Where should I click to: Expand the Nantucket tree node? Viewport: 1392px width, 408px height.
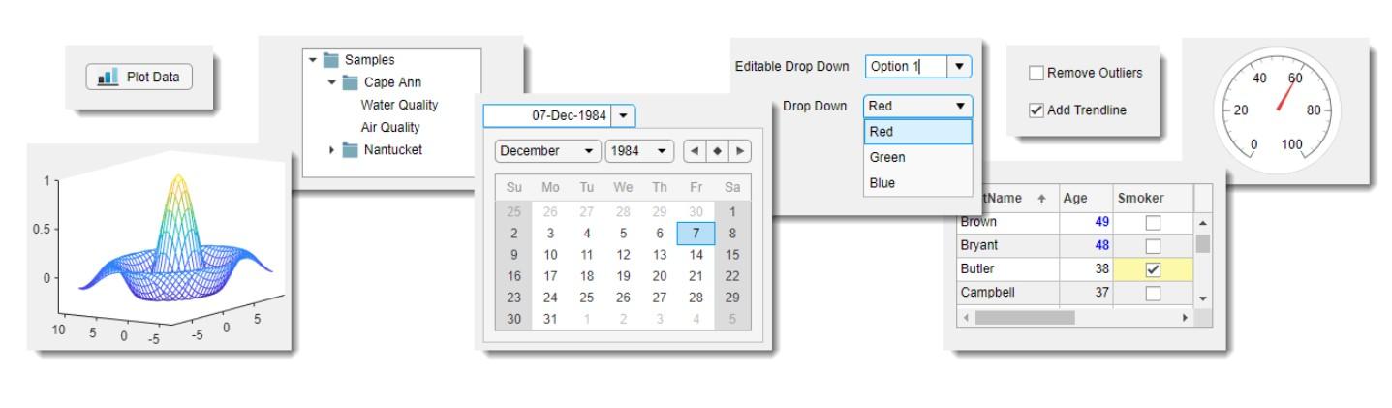pos(332,150)
